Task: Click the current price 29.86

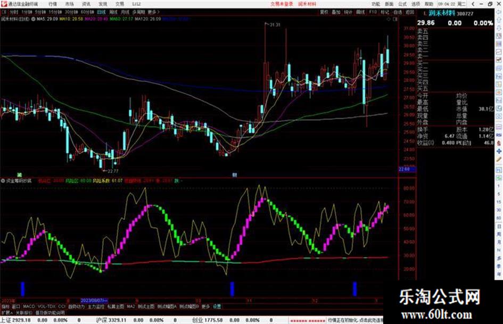Action: click(426, 23)
